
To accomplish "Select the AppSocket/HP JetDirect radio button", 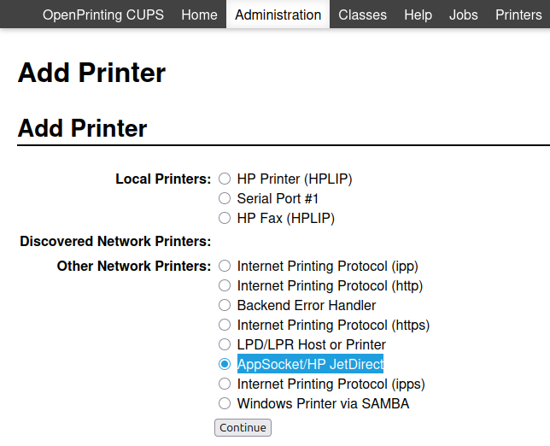I will click(225, 365).
